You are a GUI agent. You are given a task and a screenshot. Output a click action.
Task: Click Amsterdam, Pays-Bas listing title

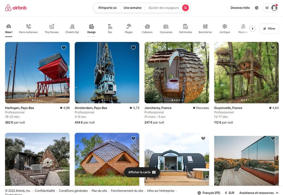click(x=91, y=108)
